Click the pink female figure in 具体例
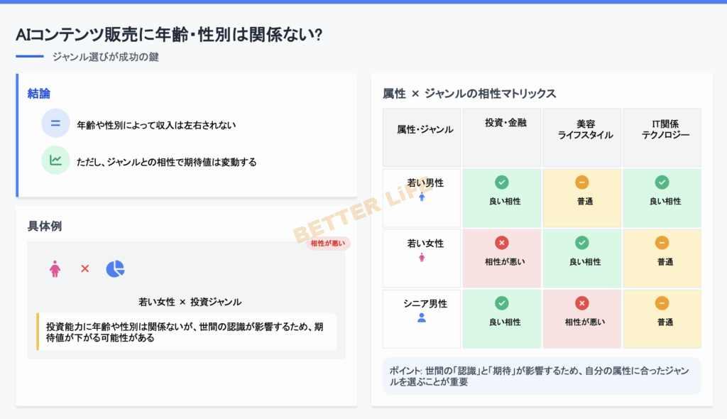 click(x=55, y=269)
